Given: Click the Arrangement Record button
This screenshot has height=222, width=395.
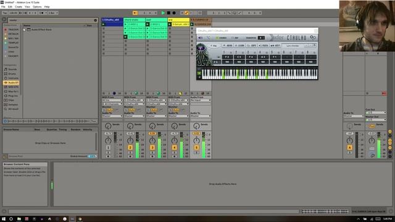Looking at the screenshot, I should tap(174, 13).
